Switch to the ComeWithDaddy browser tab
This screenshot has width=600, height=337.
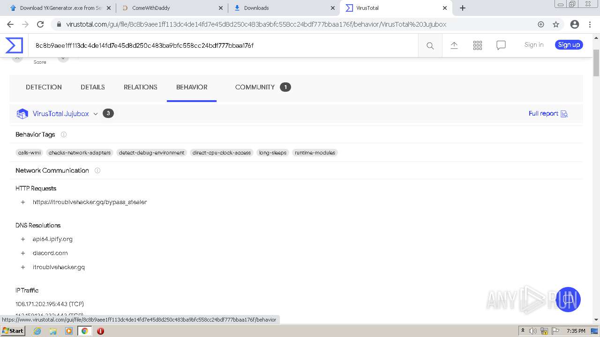coord(172,8)
